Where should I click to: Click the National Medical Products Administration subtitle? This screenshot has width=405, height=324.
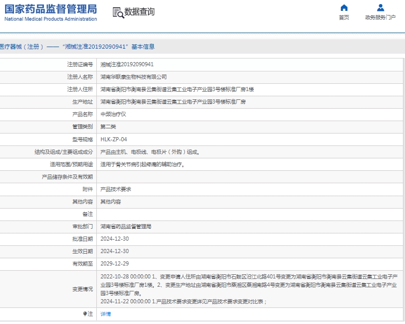(x=51, y=19)
